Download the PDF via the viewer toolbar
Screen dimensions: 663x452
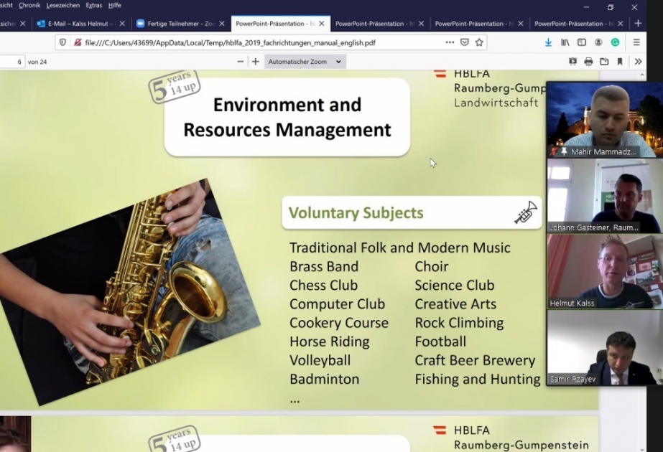point(604,62)
